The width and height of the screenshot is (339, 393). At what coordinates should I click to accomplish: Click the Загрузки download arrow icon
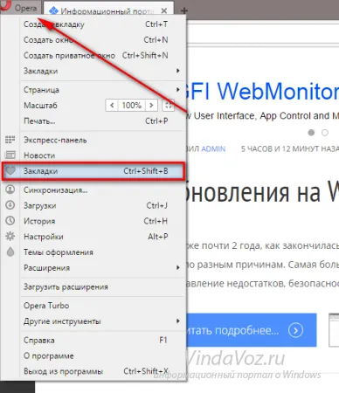(x=10, y=205)
